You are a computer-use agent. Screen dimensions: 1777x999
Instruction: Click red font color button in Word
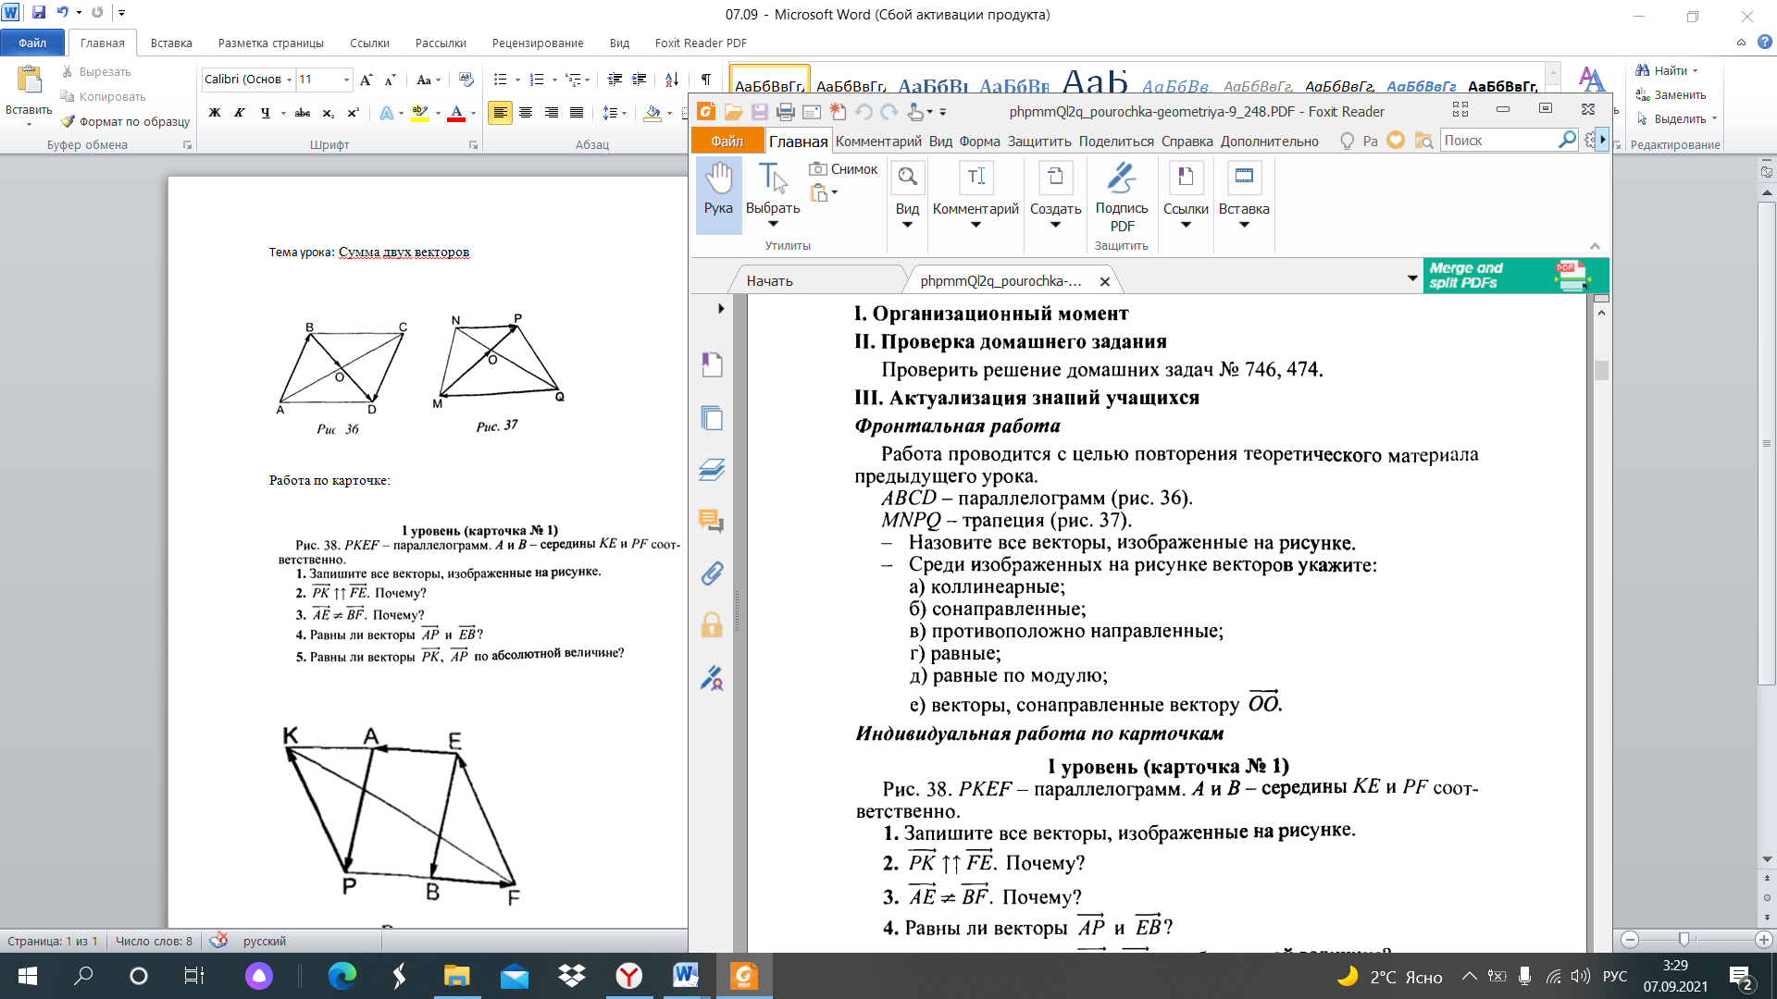[x=456, y=113]
